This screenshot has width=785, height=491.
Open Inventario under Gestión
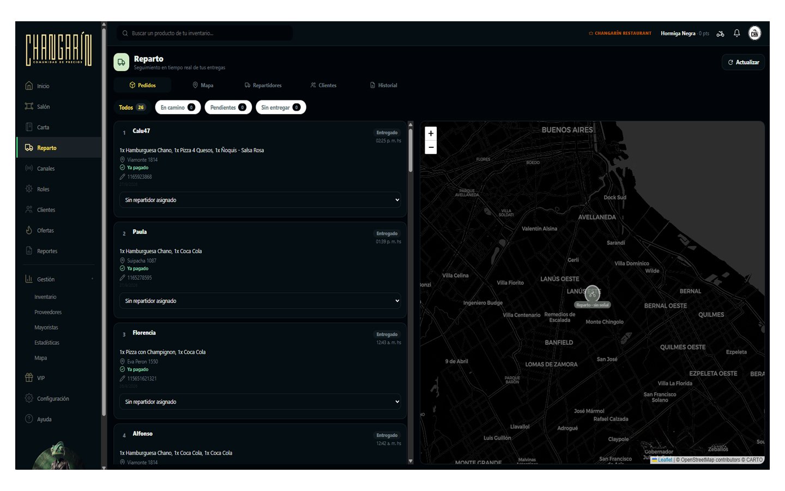[45, 297]
